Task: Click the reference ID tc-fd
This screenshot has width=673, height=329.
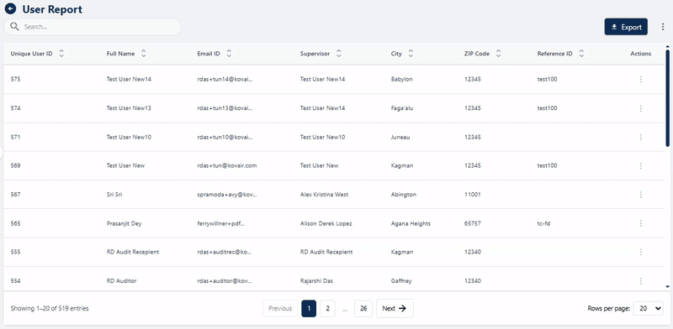Action: (x=543, y=223)
